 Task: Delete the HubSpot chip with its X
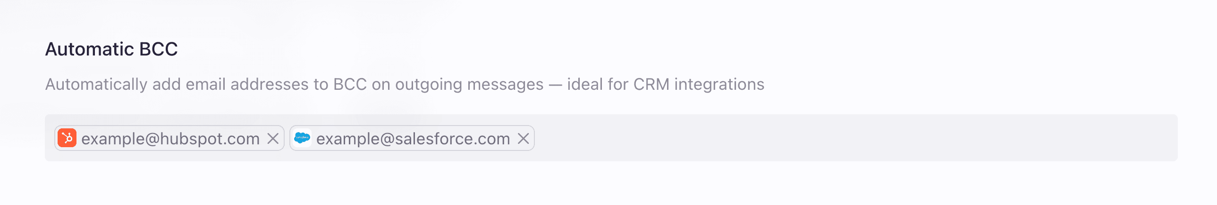click(x=273, y=138)
